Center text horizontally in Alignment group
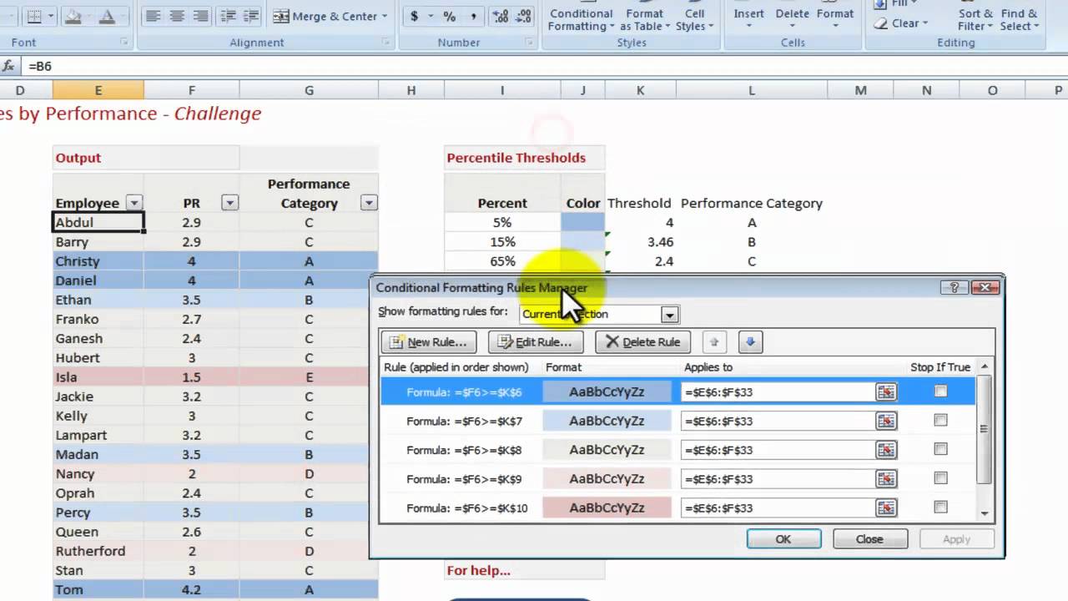 177,16
